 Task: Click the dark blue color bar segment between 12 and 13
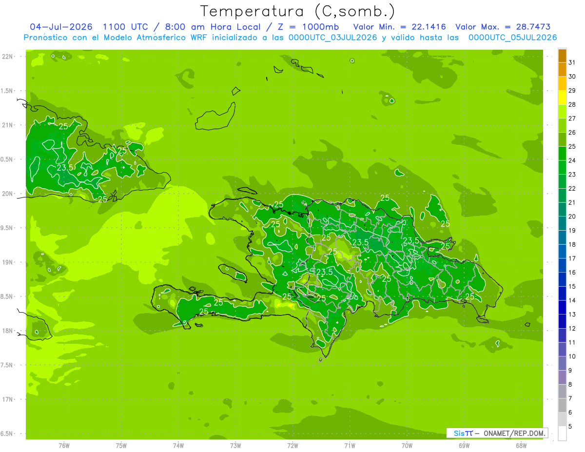[x=562, y=321]
